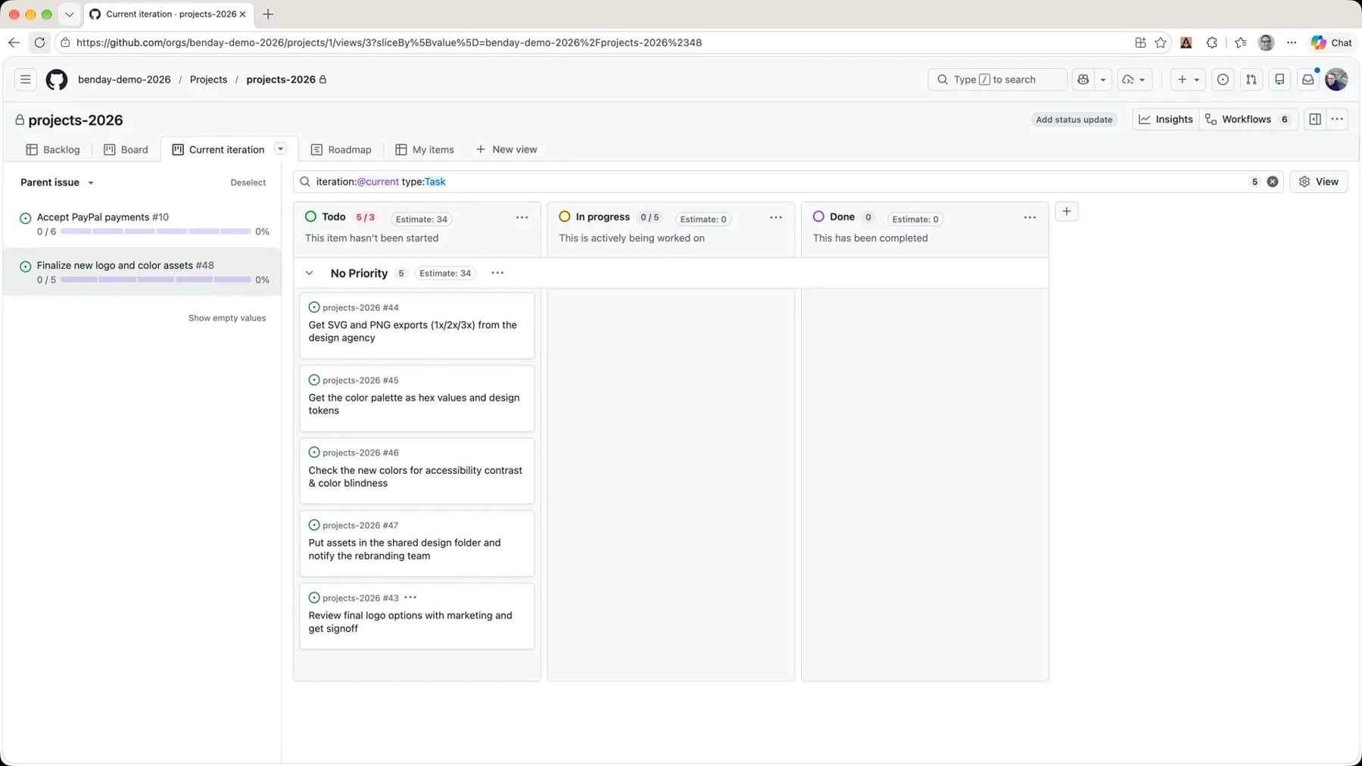Open Current iteration tab options dropdown
Image resolution: width=1362 pixels, height=766 pixels.
point(280,149)
